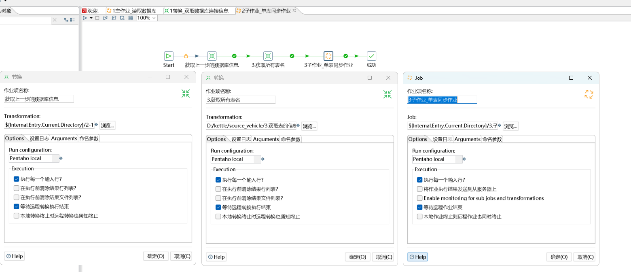Click the explore database toolbar icon
631x272 pixels.
122,18
